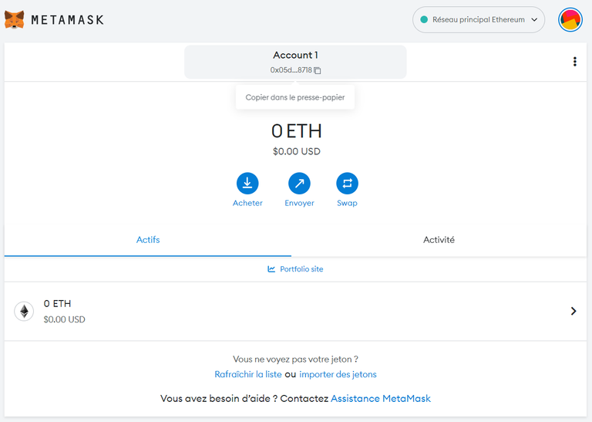
Task: Click the green network status dot
Action: click(424, 19)
